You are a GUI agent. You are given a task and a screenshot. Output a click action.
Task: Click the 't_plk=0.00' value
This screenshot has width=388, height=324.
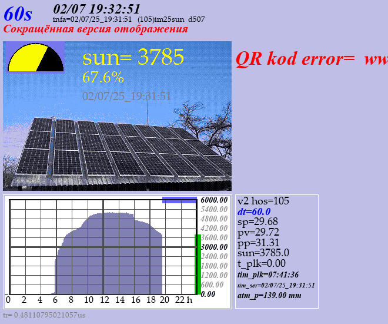coord(262,263)
